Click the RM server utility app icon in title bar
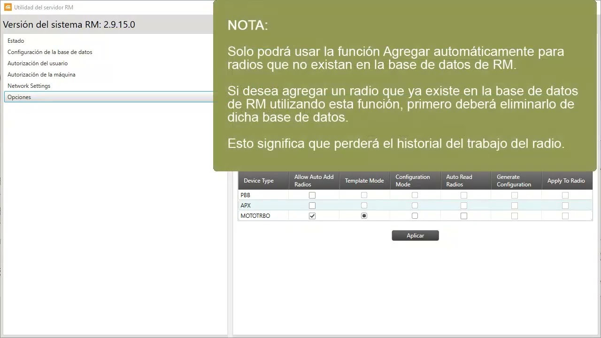This screenshot has height=338, width=601. coord(8,7)
